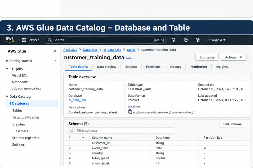Copy the S3 location path
The height and width of the screenshot is (168, 253).
[x=130, y=112]
